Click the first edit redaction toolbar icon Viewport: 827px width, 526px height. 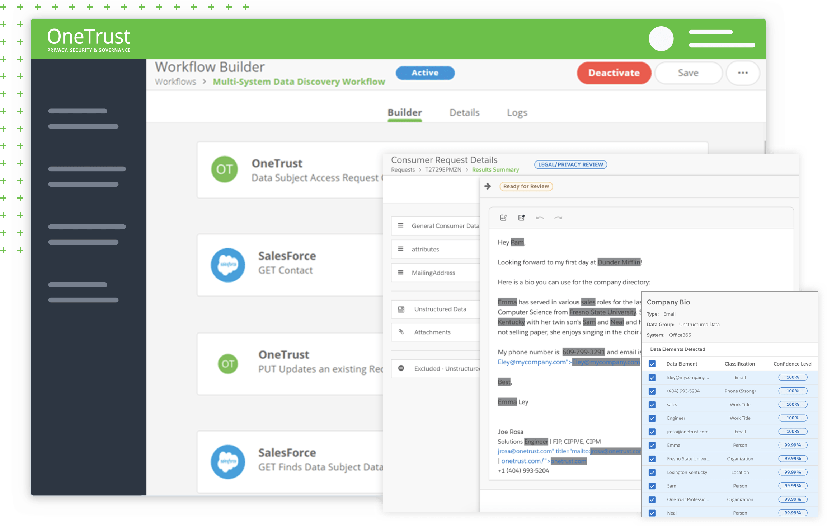click(x=503, y=218)
